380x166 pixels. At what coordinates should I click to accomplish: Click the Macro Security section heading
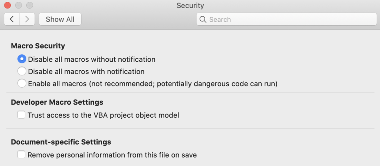(38, 45)
